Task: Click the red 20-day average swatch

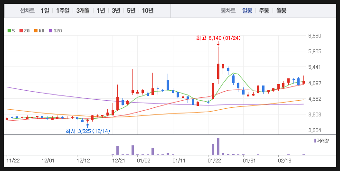Action: 21,31
